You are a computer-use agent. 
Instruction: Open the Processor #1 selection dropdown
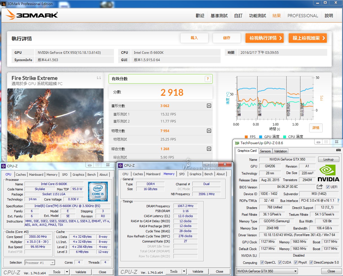[x=40, y=262]
